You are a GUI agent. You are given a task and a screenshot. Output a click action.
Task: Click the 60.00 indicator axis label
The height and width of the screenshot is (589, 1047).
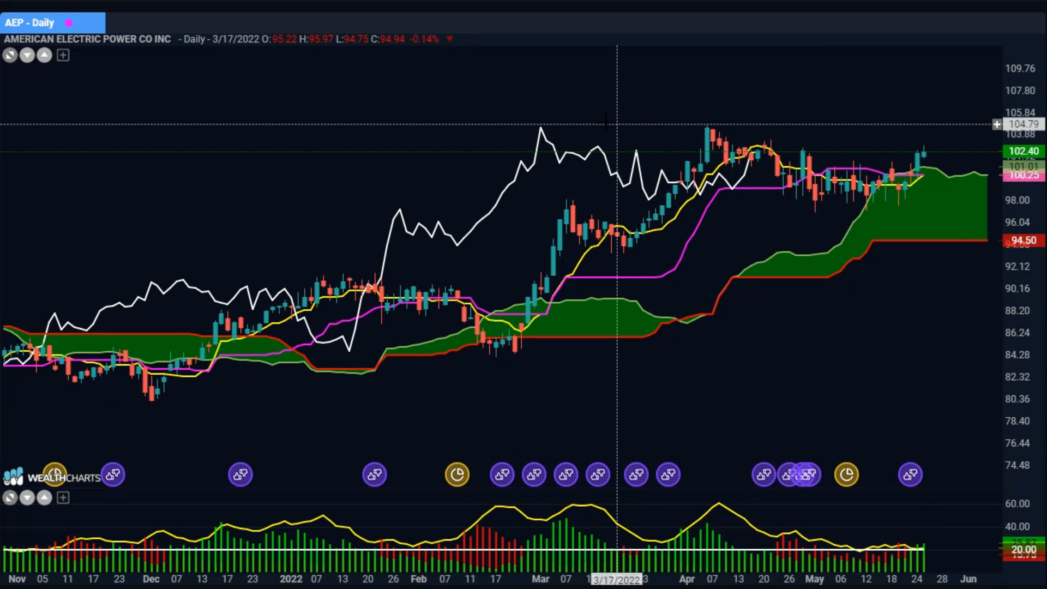click(x=1018, y=503)
